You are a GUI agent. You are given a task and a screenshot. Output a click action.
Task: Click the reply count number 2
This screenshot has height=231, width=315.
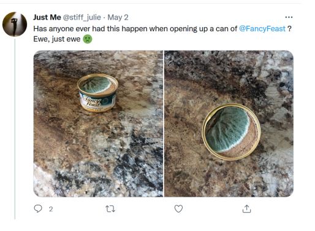51,209
